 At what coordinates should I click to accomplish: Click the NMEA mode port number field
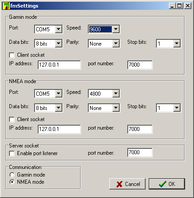pyautogui.click(x=140, y=129)
